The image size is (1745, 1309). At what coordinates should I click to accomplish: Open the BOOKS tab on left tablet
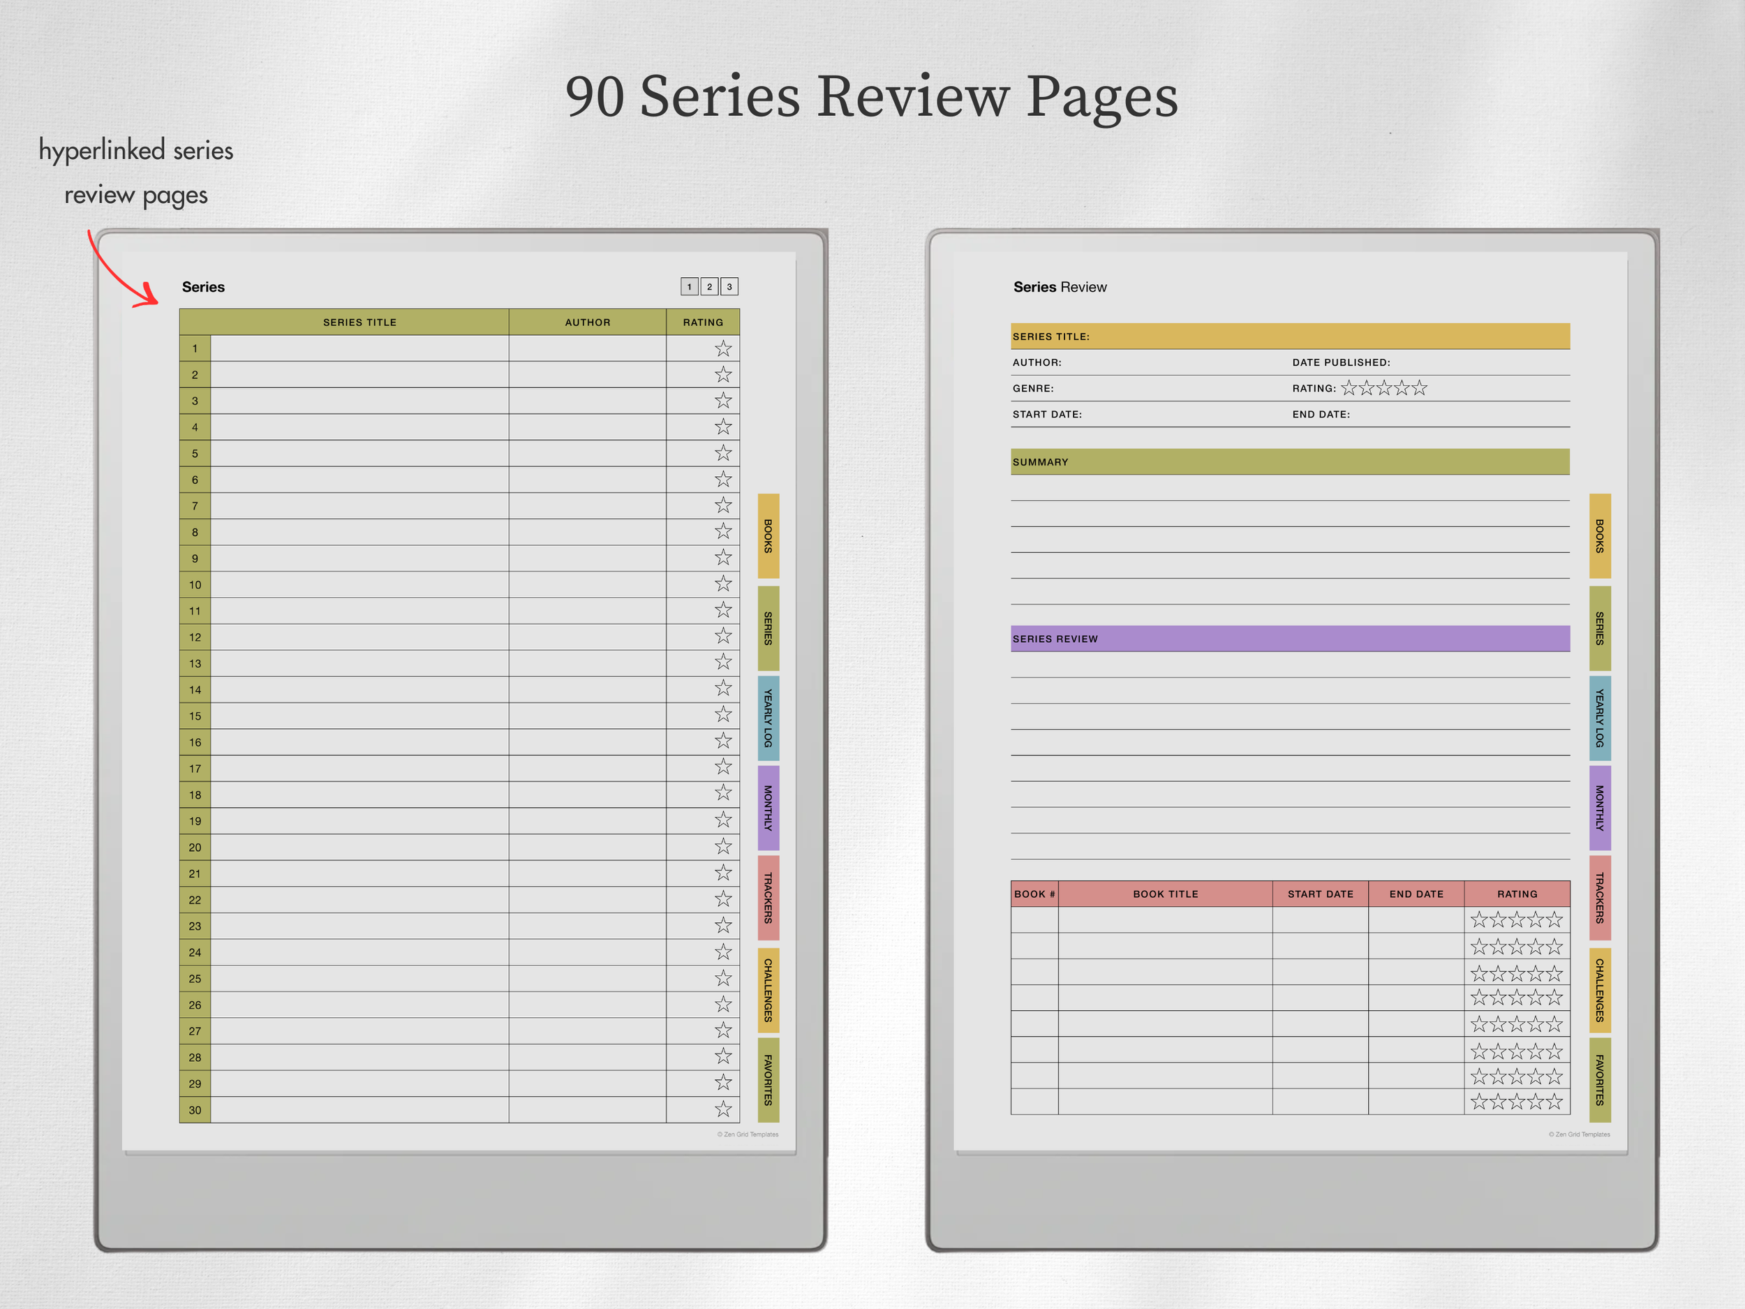click(x=768, y=535)
